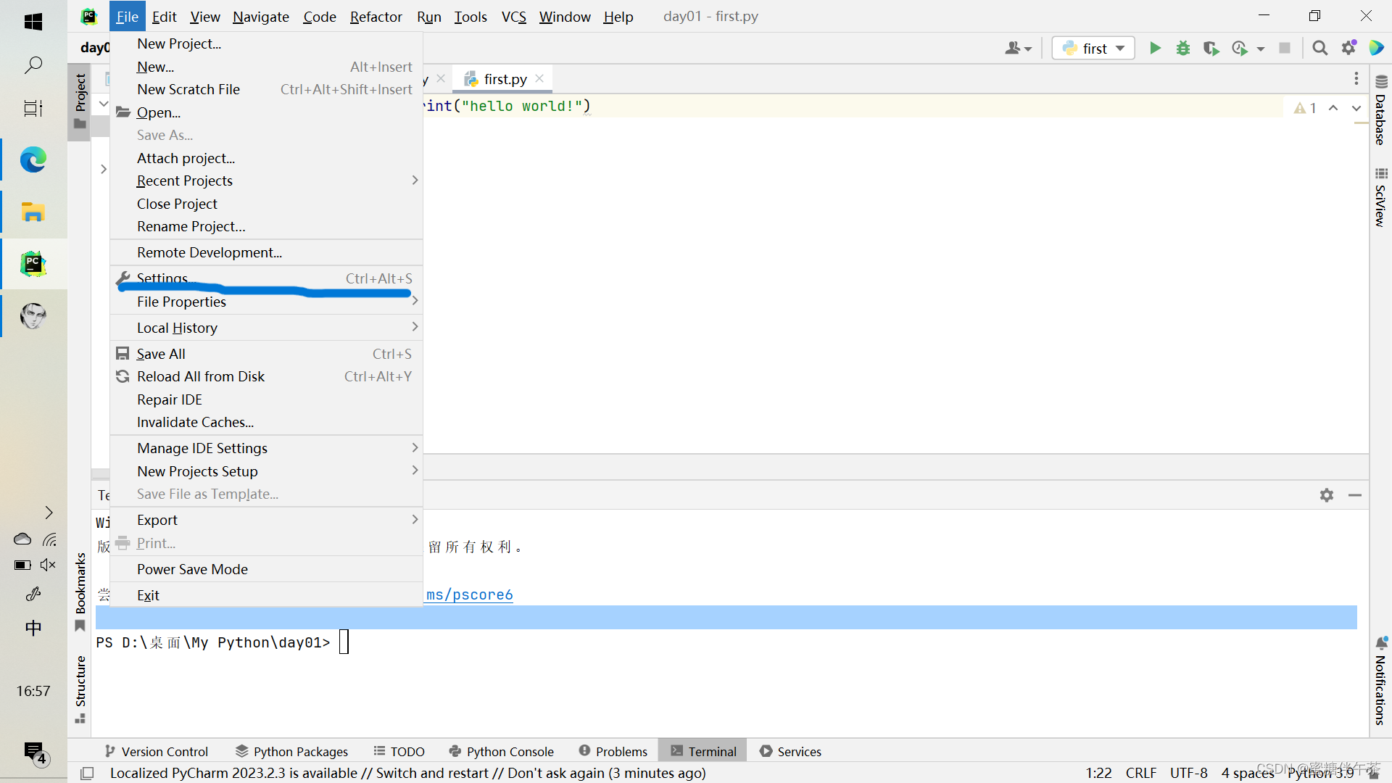Viewport: 1392px width, 783px height.
Task: Open the Database side panel
Action: coord(1380,112)
